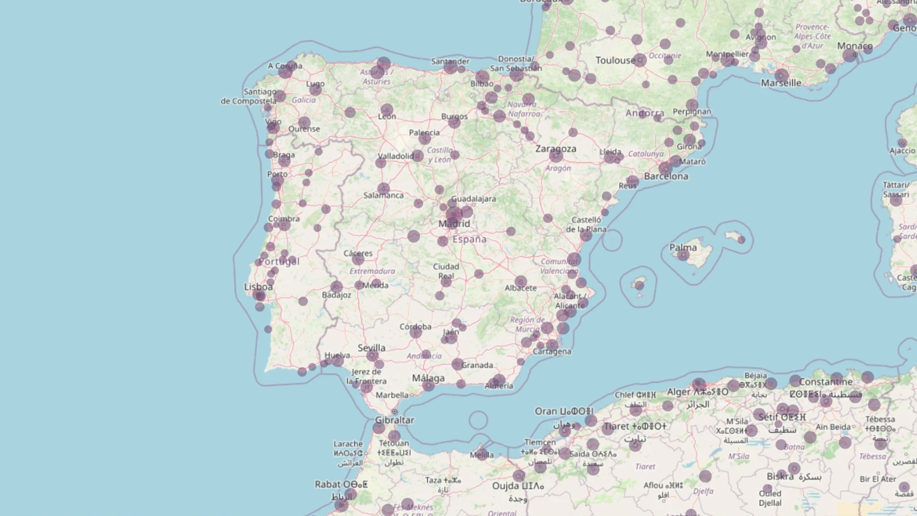Click the Andorra region label
The width and height of the screenshot is (917, 516).
[645, 113]
